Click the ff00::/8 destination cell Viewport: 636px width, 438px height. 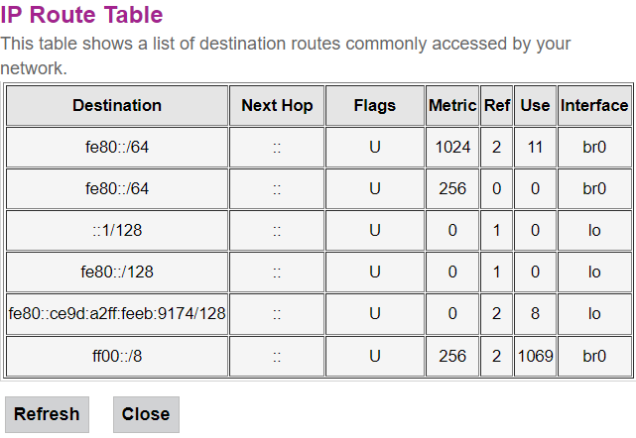(117, 356)
